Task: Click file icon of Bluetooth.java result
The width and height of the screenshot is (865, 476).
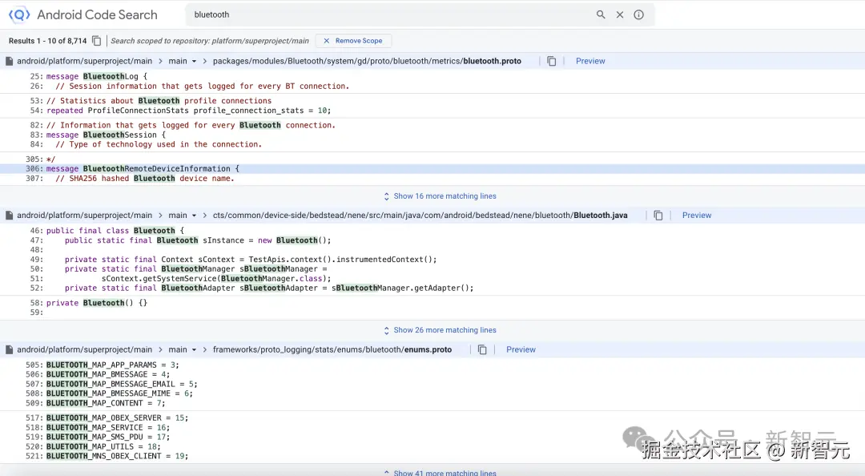Action: [10, 216]
